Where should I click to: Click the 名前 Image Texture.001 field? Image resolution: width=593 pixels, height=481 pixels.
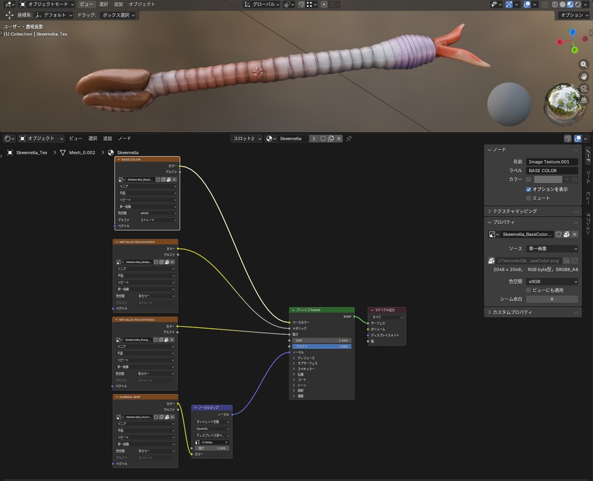[x=552, y=162]
